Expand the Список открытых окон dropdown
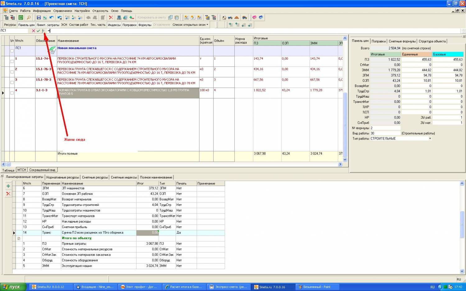Screen dimensions: 466x291 190,25
